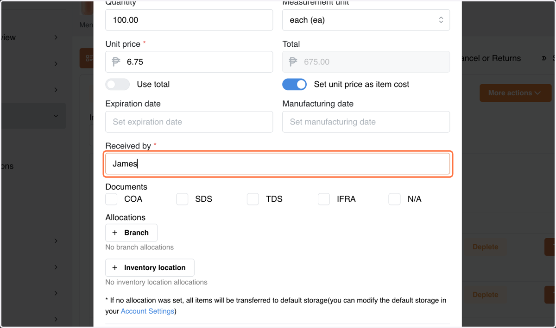This screenshot has height=328, width=556.
Task: Click the Unit price field showing 6.75
Action: [189, 62]
